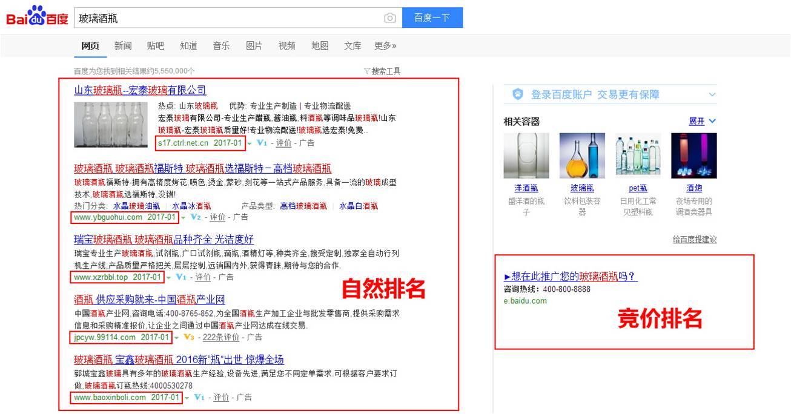Image resolution: width=791 pixels, height=414 pixels.
Task: Click 评价 for s17.ctrl.net.cn result
Action: (283, 143)
